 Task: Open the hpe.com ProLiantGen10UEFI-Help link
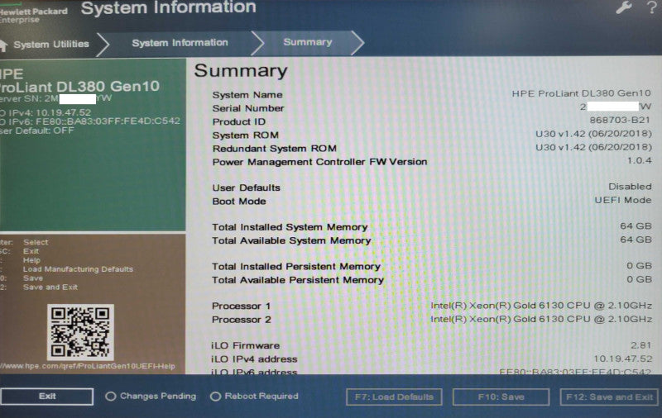point(88,366)
